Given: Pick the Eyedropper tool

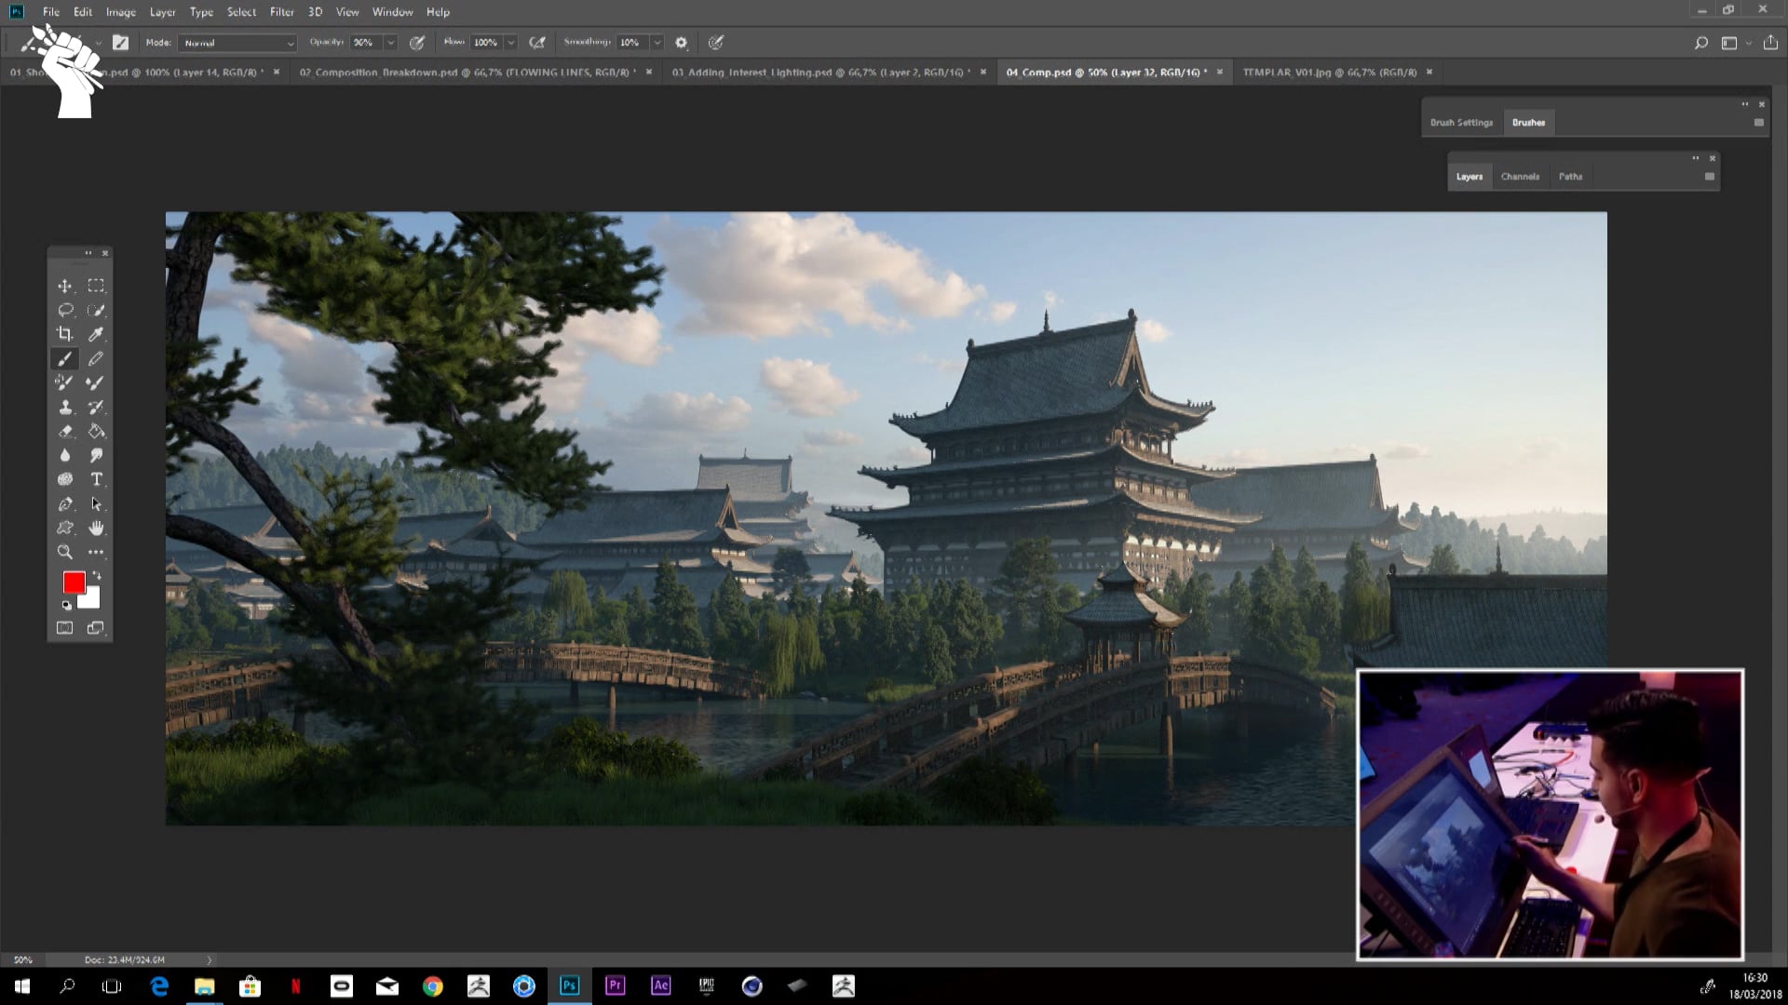Looking at the screenshot, I should pyautogui.click(x=96, y=334).
